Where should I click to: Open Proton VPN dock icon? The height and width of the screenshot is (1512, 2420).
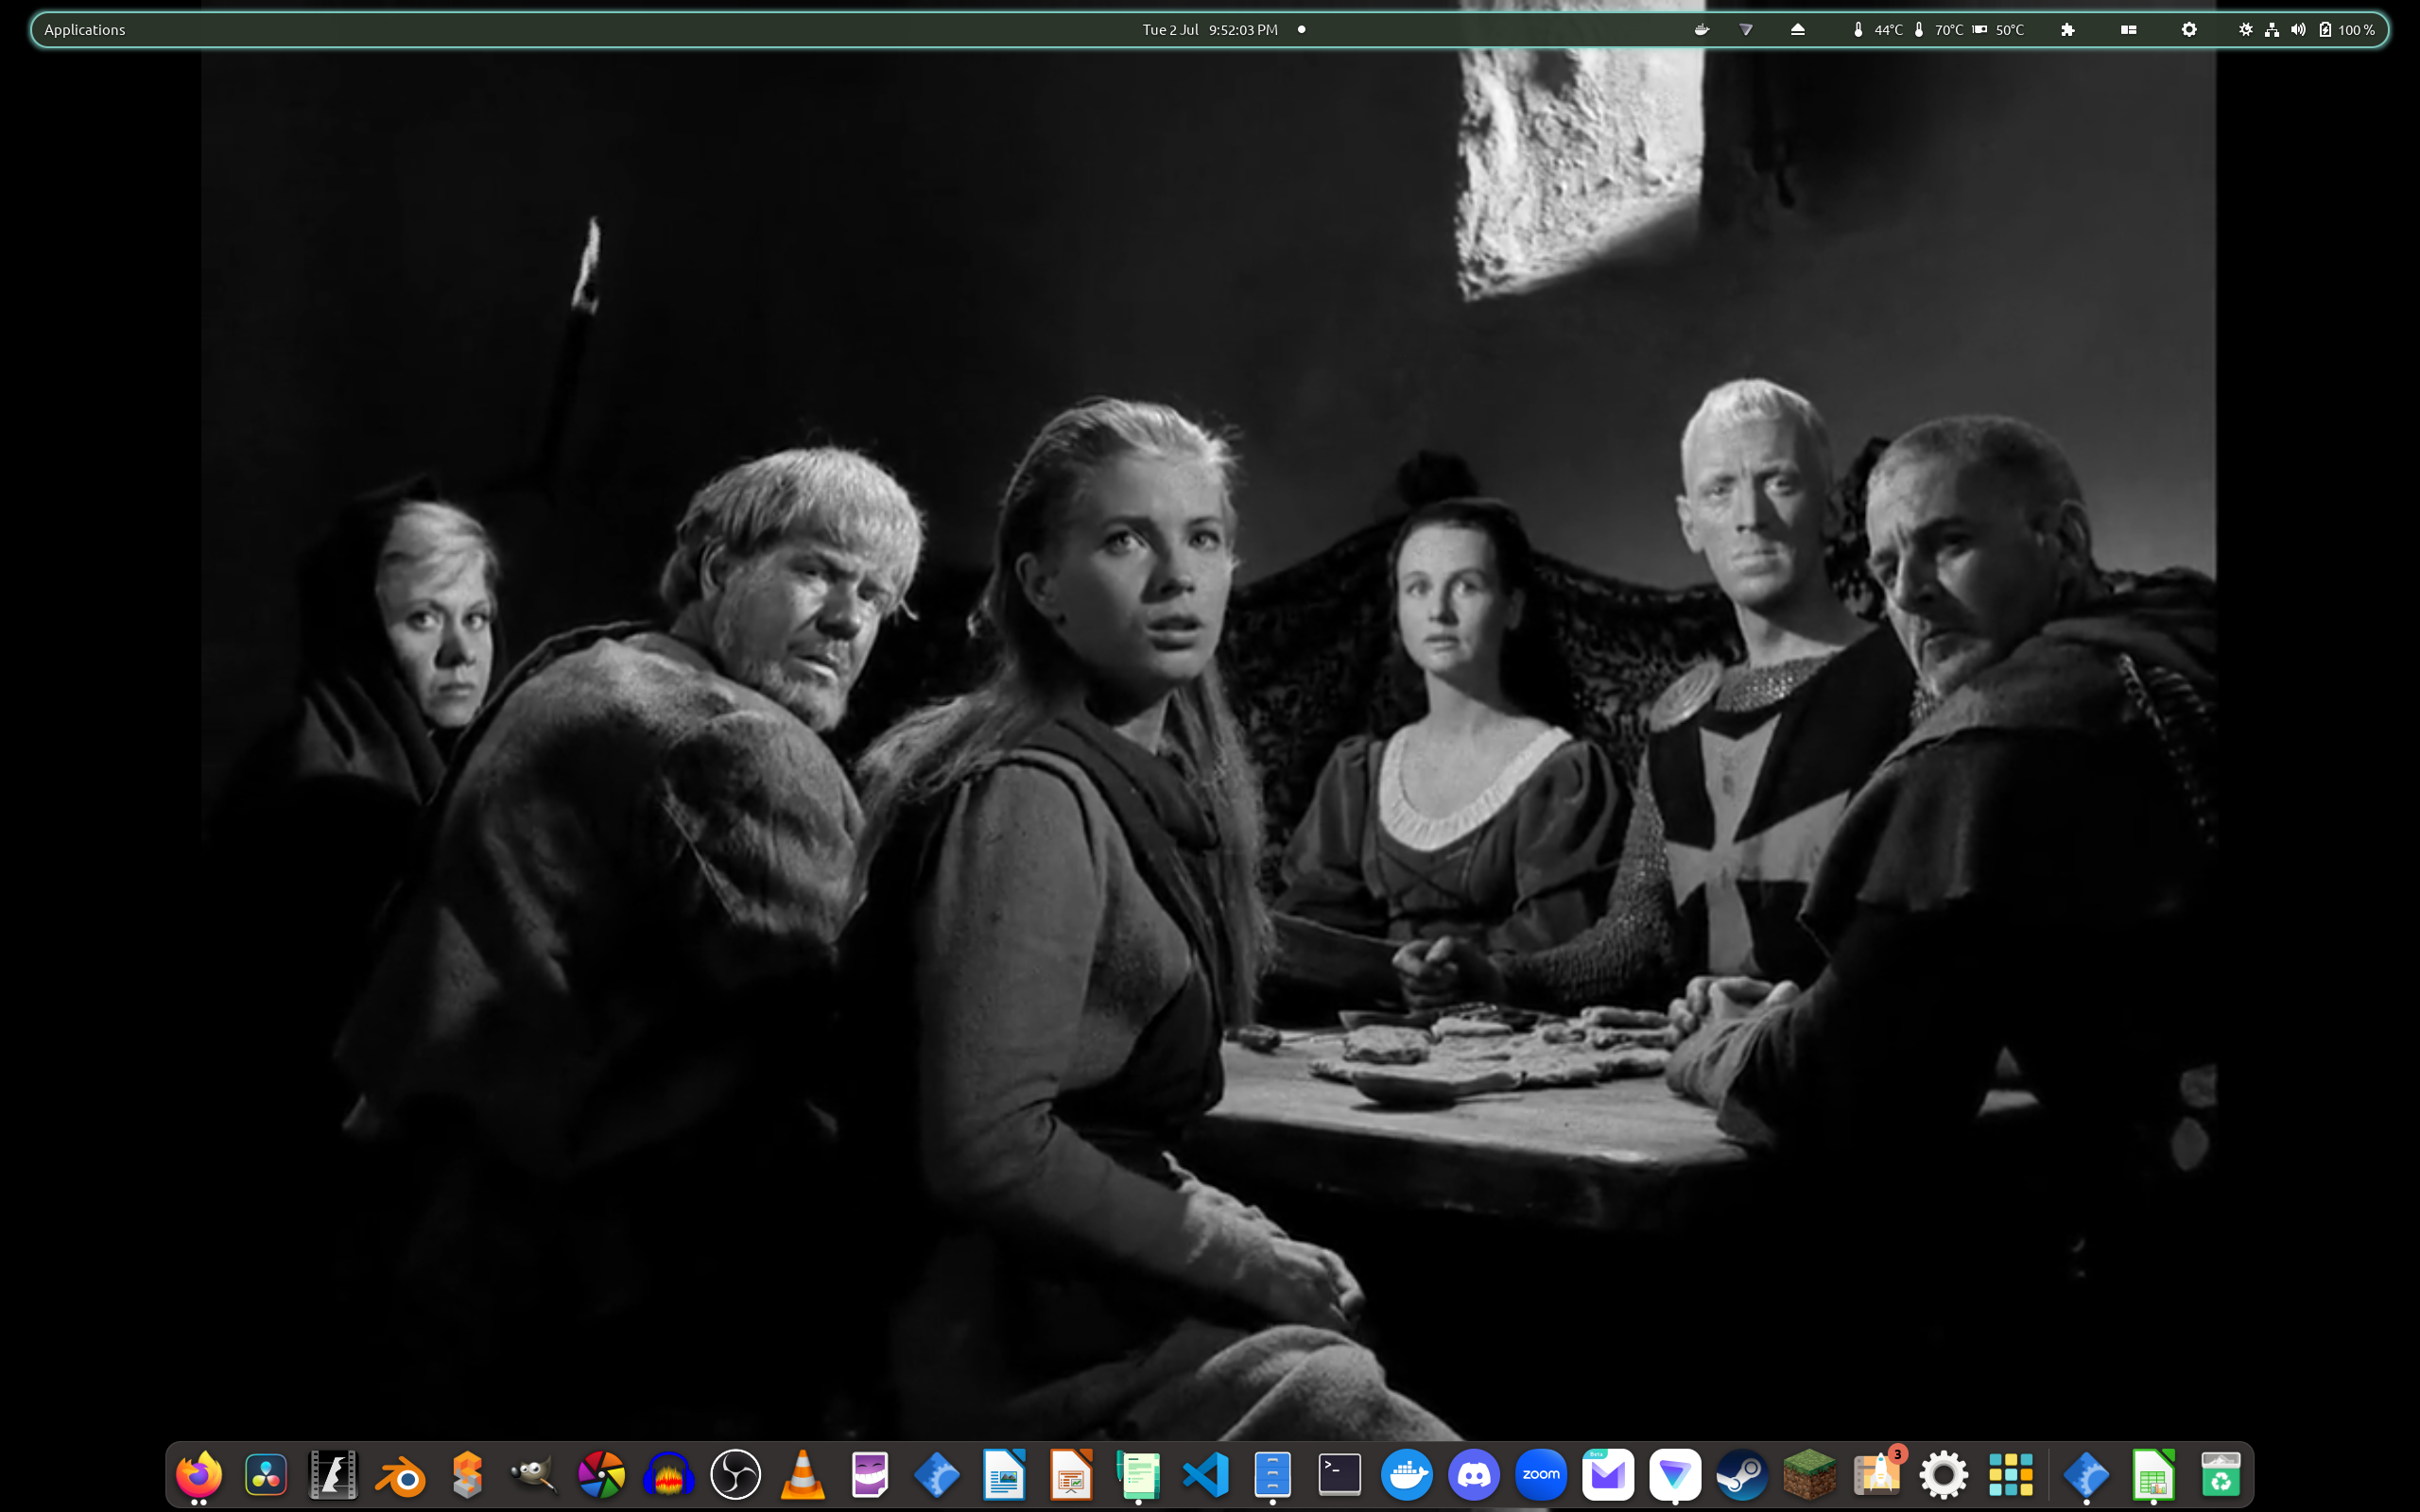(1675, 1474)
